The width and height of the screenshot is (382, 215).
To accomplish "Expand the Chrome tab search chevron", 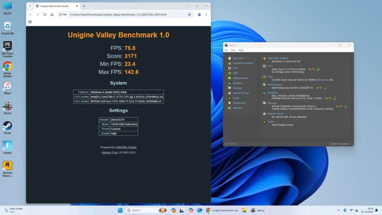I will pos(31,6).
